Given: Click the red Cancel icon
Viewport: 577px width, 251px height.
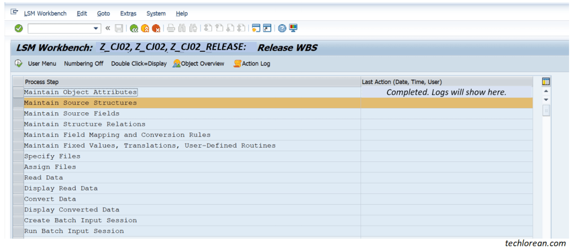Looking at the screenshot, I should [x=156, y=28].
